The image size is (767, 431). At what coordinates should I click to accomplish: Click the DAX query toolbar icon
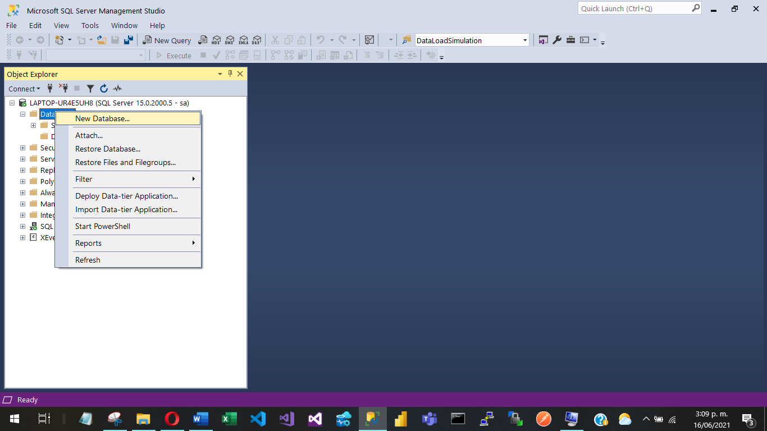pyautogui.click(x=256, y=40)
